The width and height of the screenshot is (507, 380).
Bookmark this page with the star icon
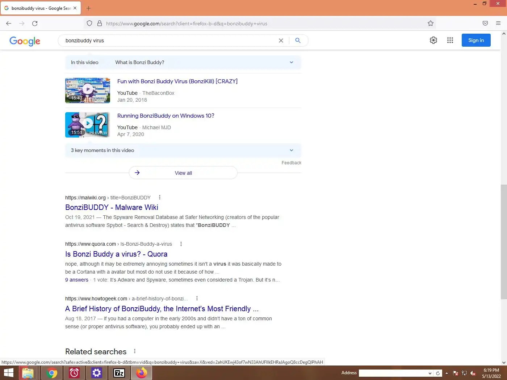(430, 24)
